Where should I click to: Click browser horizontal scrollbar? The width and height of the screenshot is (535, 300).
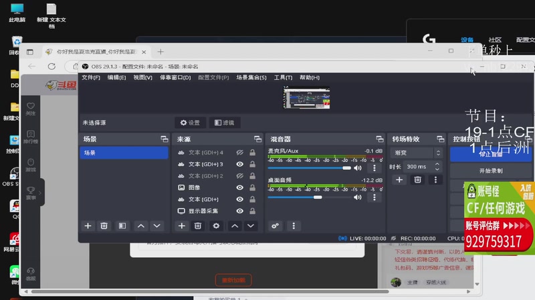[x=210, y=291]
